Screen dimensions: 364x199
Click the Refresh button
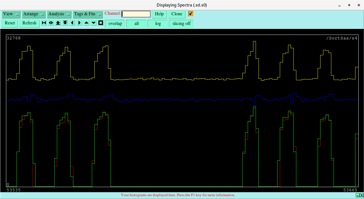pos(29,23)
